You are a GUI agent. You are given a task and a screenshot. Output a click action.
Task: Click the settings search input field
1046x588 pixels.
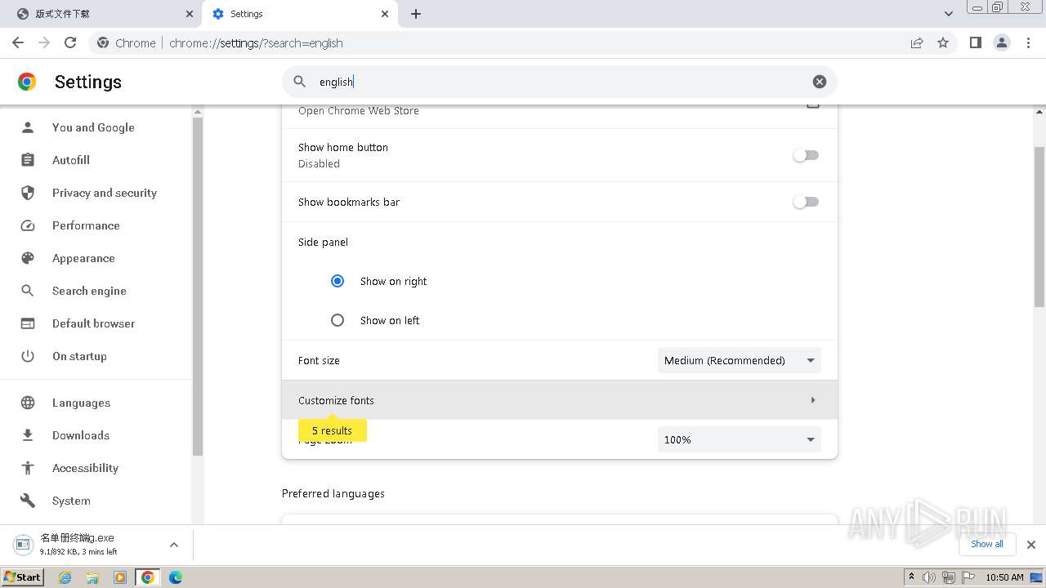point(556,82)
